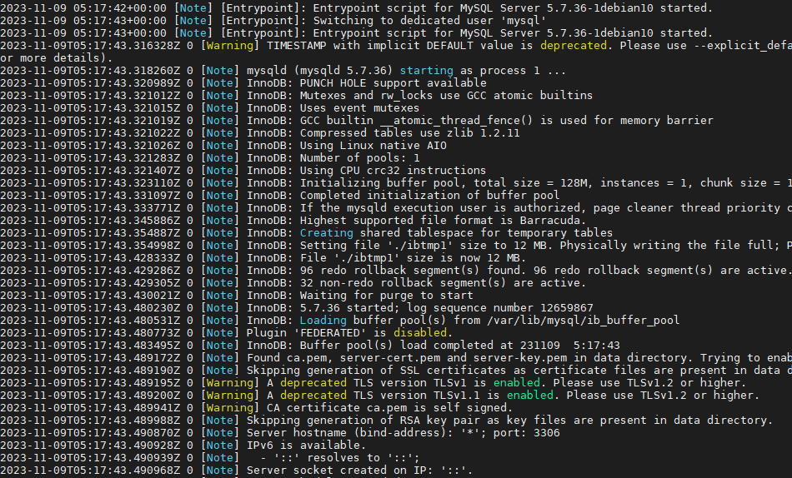
Task: Click 'Mutexes and rw_locks use GCC atomic builtins'
Action: pos(446,96)
